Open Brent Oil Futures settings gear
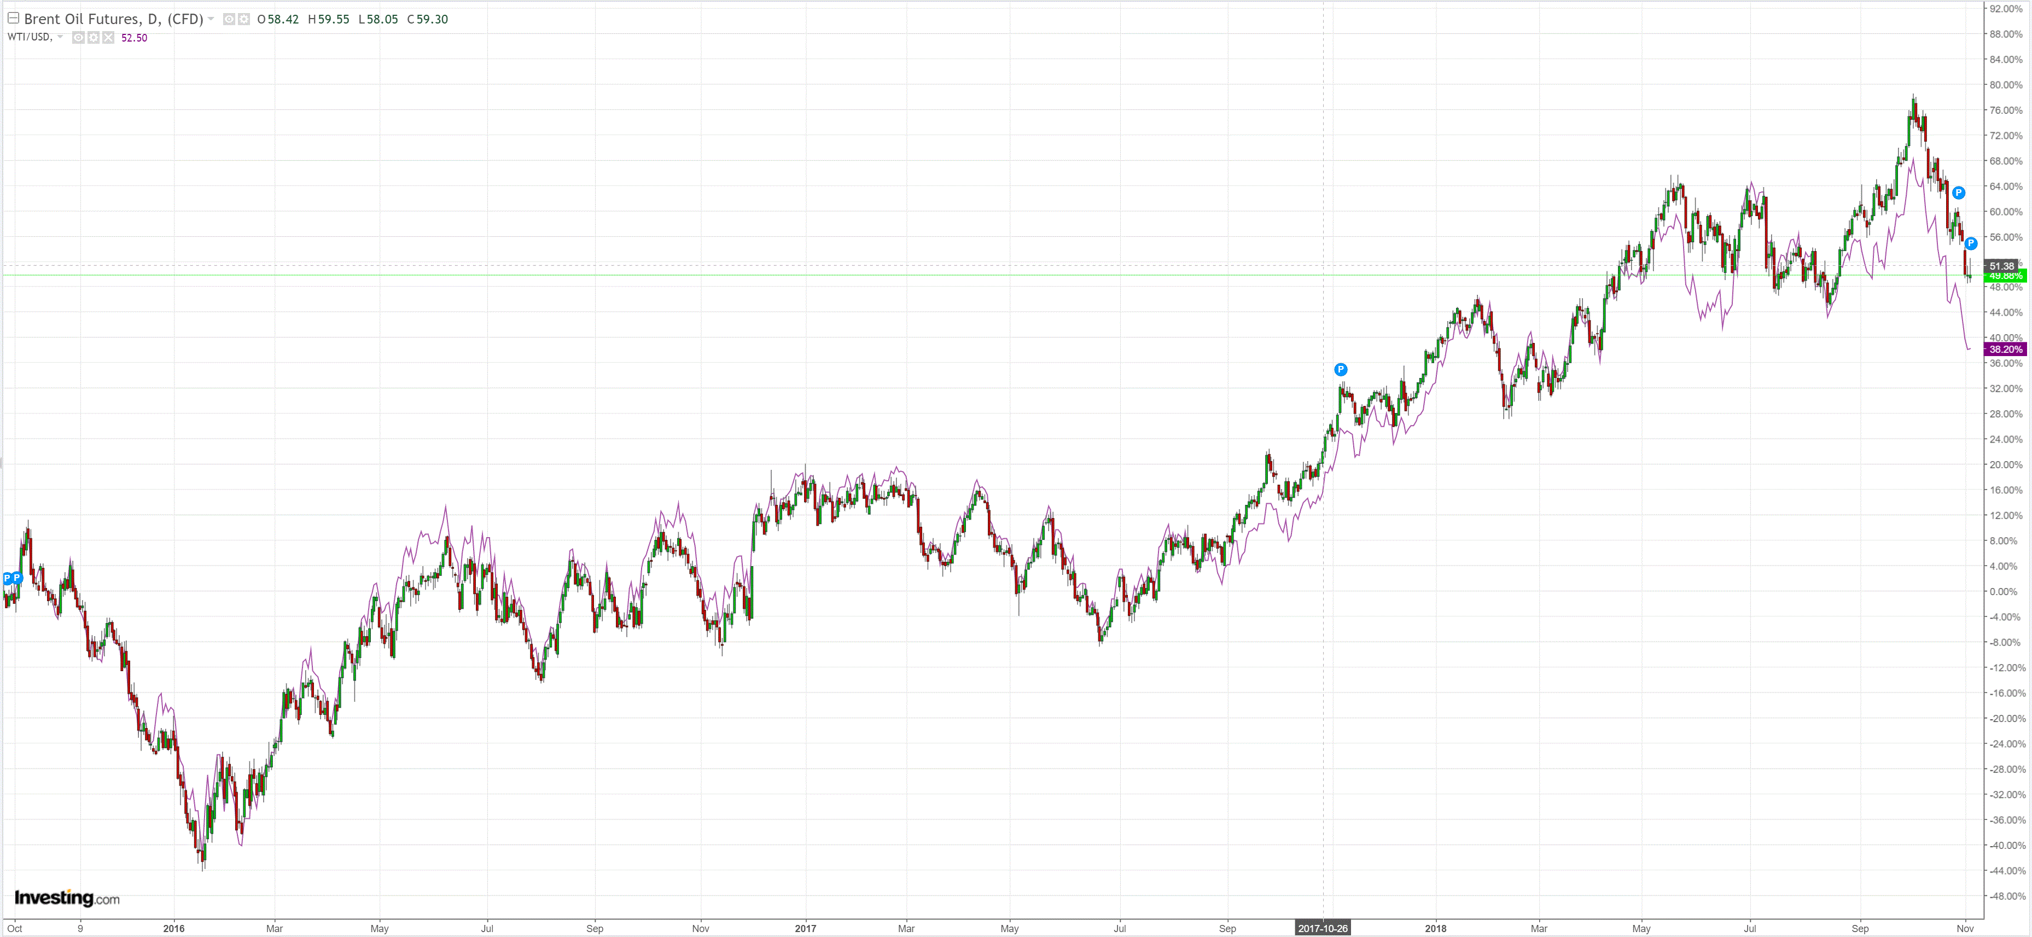Viewport: 2032px width, 937px height. 244,19
